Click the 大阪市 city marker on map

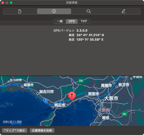(102, 101)
